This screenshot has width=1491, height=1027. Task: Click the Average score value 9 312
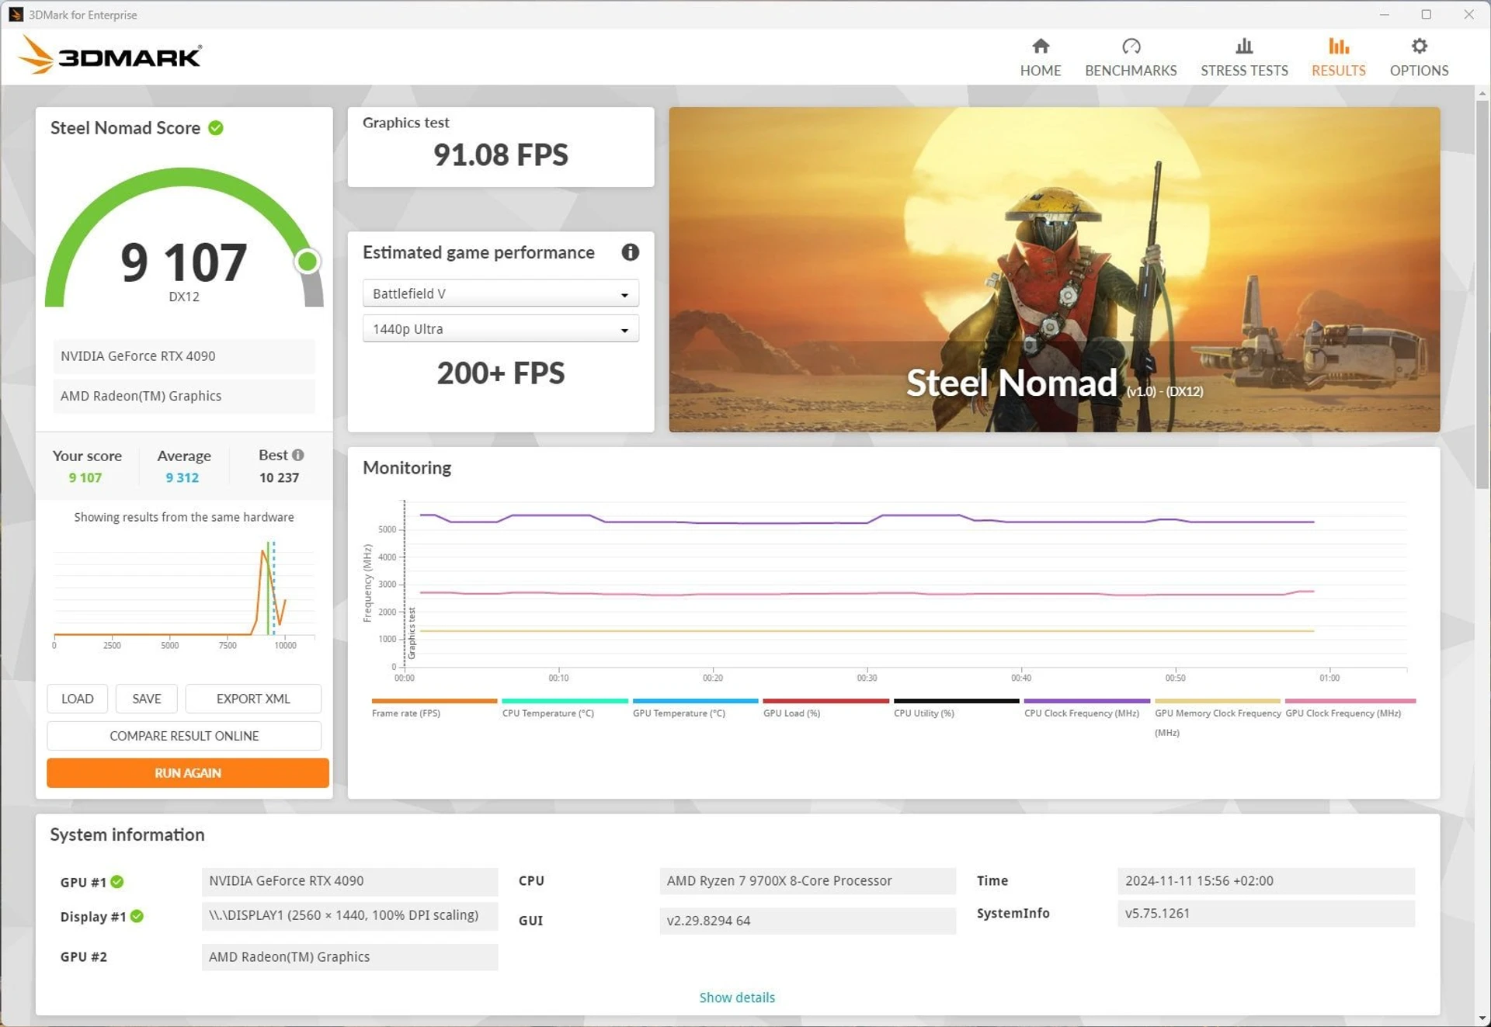coord(182,477)
